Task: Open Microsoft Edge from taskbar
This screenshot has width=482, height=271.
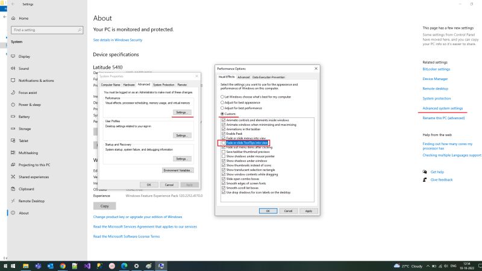Action: [x=124, y=266]
